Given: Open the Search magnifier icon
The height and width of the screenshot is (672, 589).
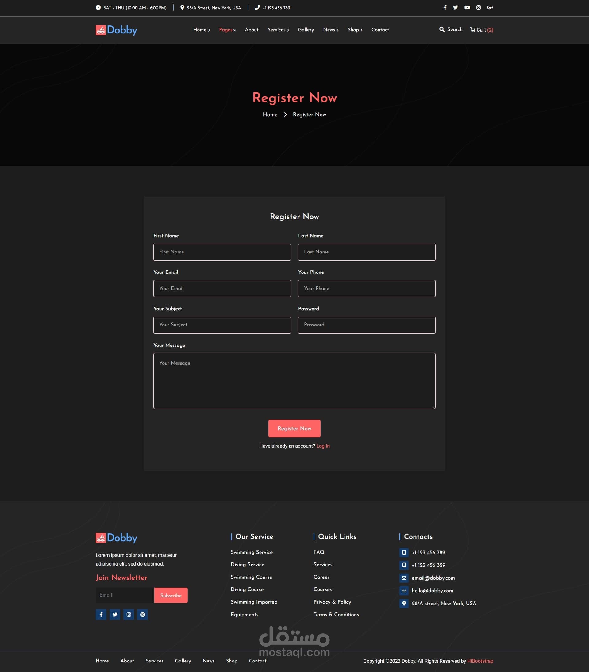Looking at the screenshot, I should 442,29.
